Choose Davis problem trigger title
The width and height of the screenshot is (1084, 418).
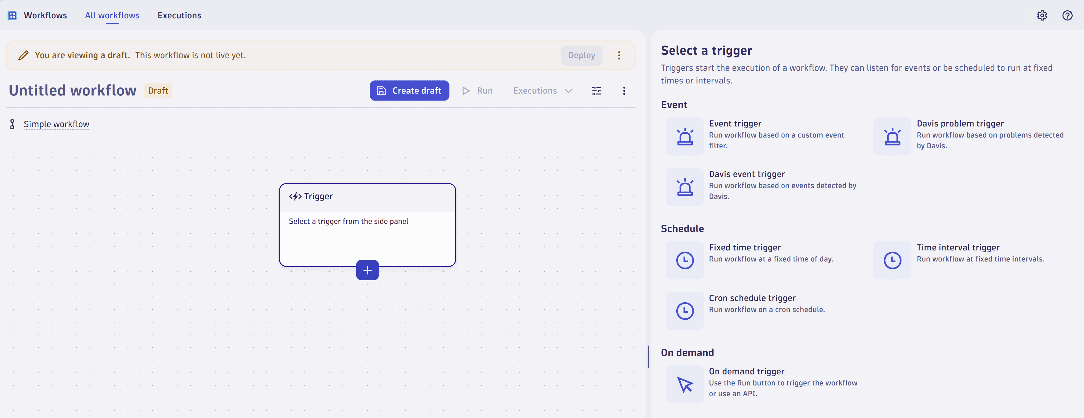click(x=960, y=124)
